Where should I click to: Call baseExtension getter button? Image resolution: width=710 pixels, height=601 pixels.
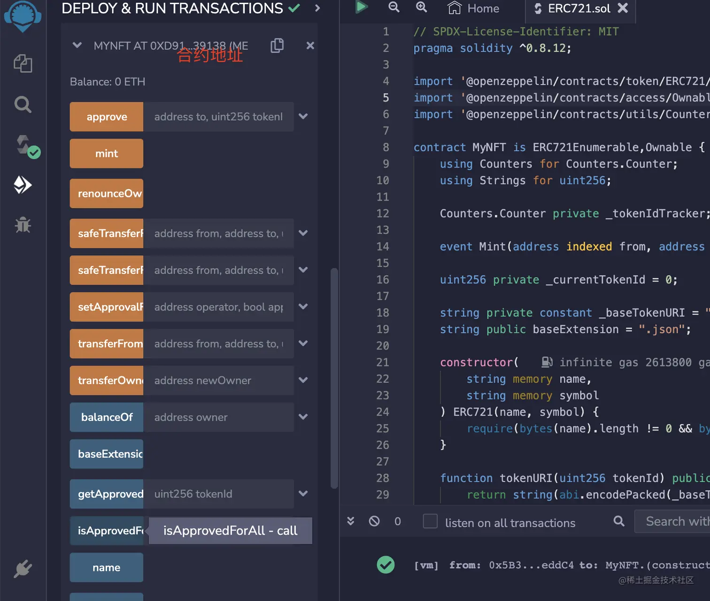107,454
